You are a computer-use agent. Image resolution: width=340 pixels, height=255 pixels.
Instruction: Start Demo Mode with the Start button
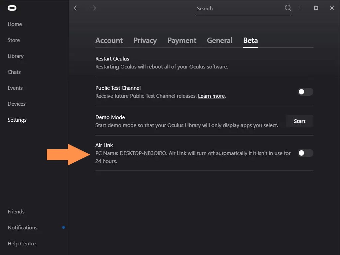299,121
